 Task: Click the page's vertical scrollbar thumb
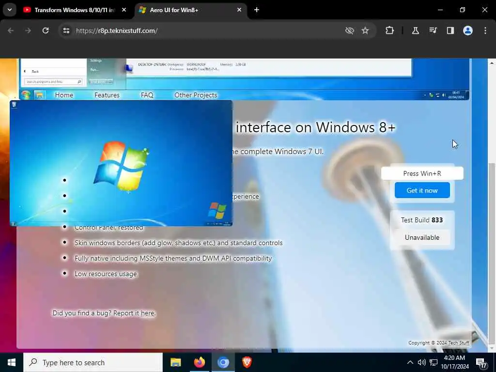tap(492, 253)
